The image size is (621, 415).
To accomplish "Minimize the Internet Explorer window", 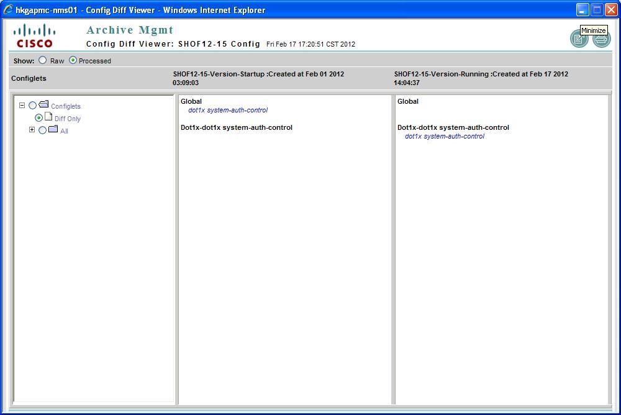I will click(x=582, y=9).
